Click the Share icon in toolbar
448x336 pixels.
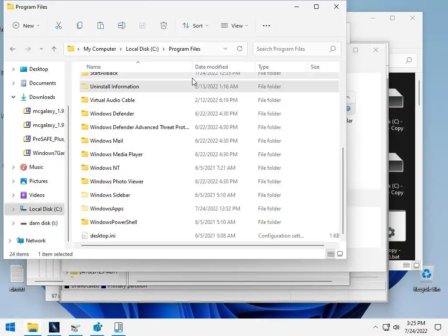pos(143,26)
